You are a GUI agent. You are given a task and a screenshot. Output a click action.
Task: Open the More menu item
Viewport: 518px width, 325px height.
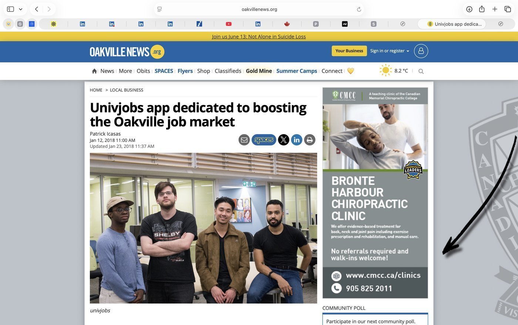(125, 71)
